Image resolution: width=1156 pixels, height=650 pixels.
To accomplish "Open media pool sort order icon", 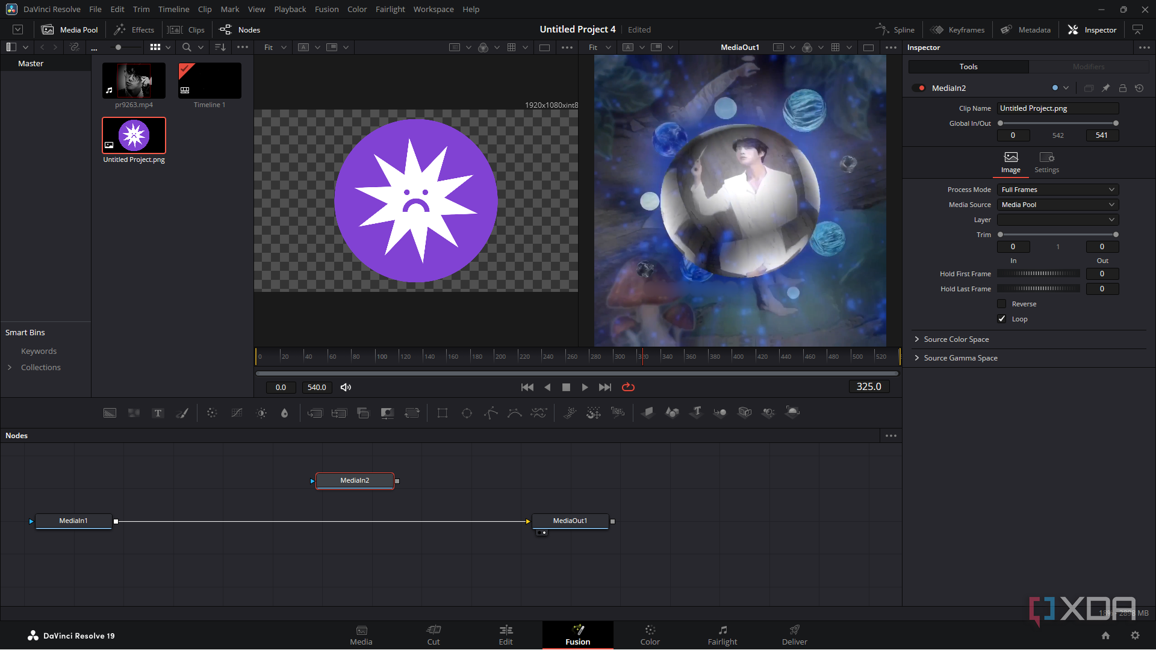I will pos(220,47).
